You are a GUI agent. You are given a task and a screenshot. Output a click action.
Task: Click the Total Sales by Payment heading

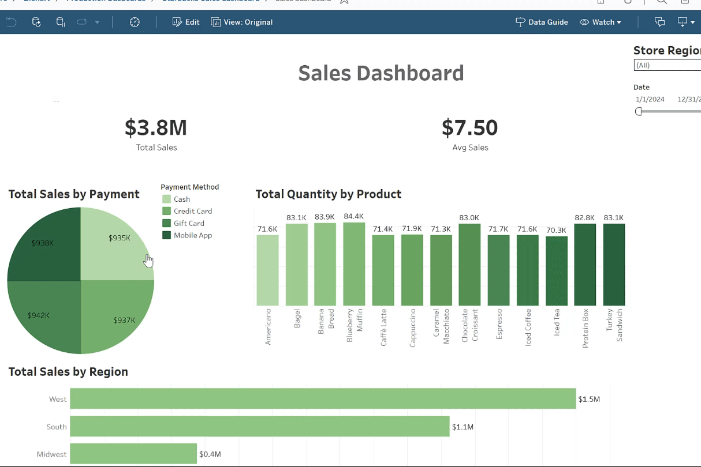(74, 194)
